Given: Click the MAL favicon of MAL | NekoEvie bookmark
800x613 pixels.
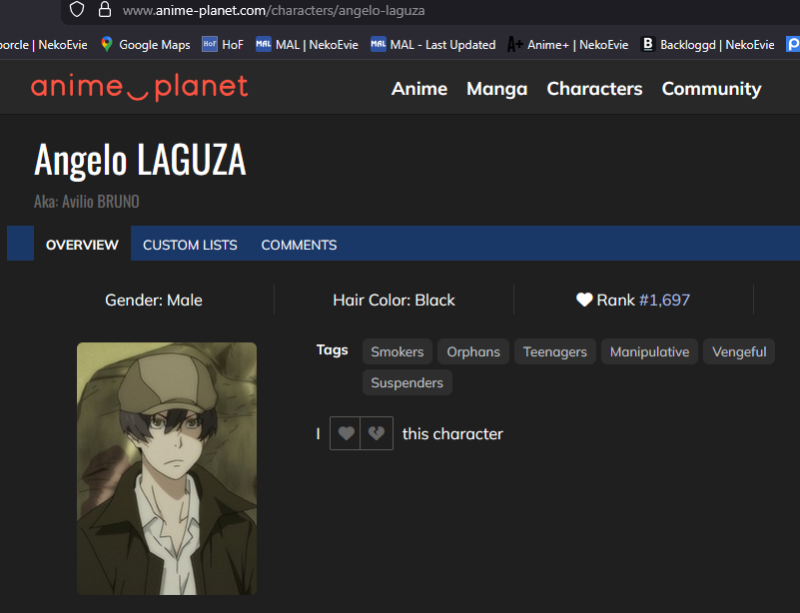Looking at the screenshot, I should pos(264,44).
